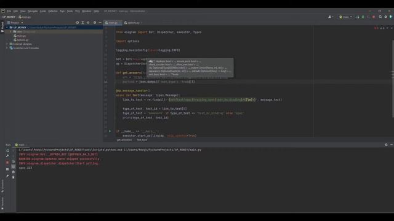Screen dimensions: 394x221
Task: Click the payload json.dumps code line
Action: click(159, 82)
